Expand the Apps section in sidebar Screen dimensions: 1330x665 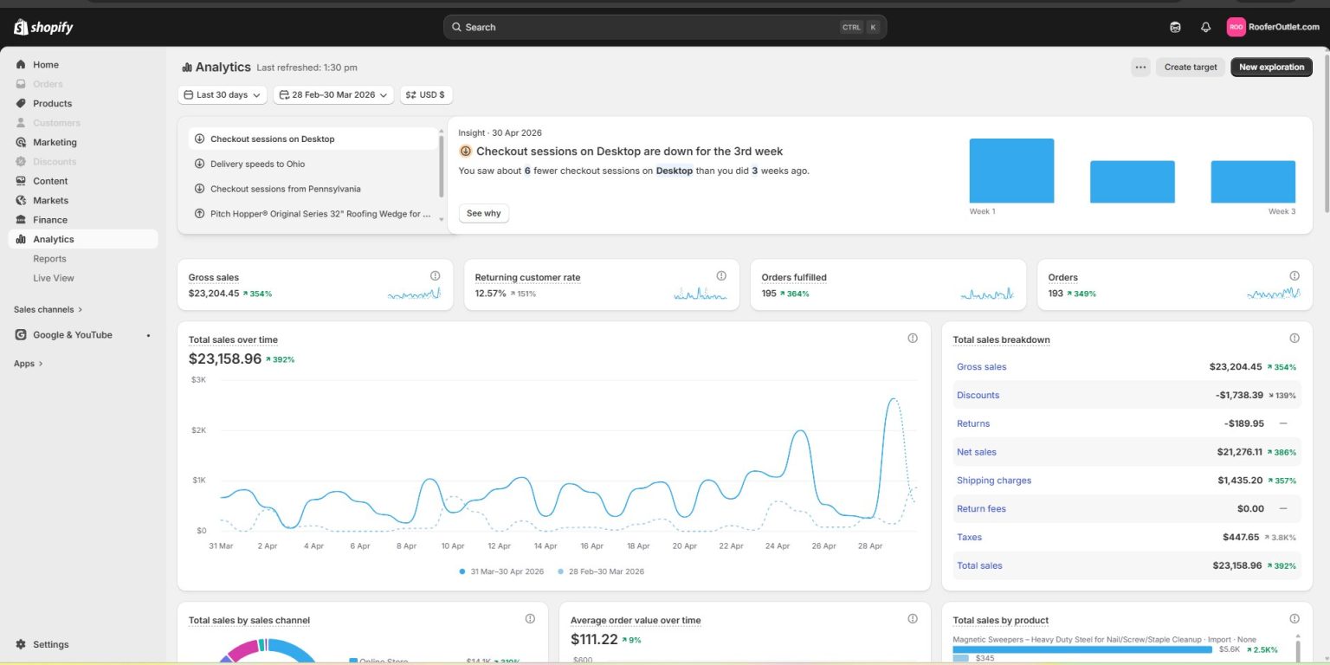(x=29, y=364)
